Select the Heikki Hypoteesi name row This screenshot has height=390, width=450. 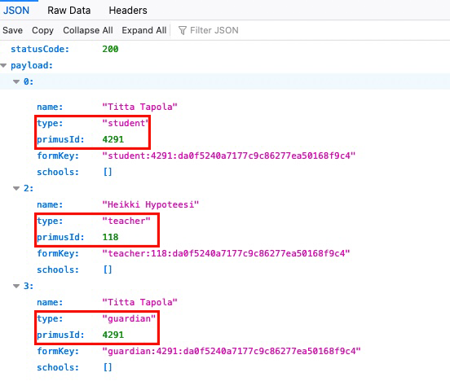225,205
